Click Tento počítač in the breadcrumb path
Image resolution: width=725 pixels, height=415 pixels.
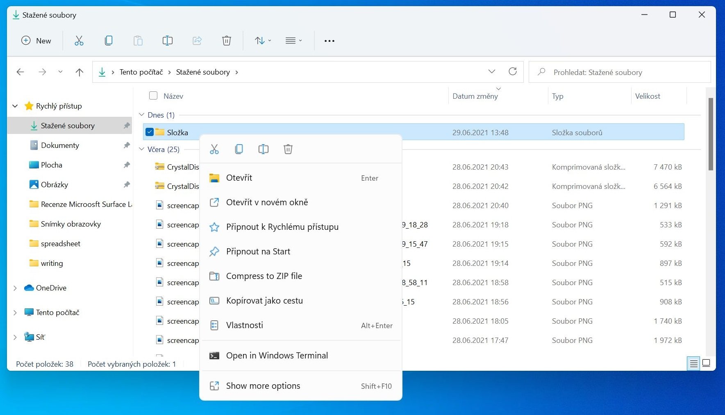[141, 72]
